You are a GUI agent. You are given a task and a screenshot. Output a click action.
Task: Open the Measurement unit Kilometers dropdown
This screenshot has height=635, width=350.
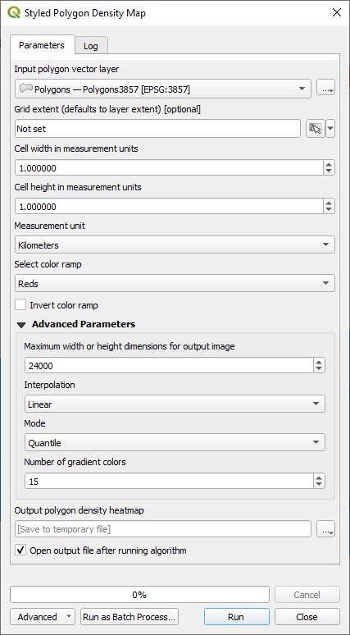pos(175,245)
